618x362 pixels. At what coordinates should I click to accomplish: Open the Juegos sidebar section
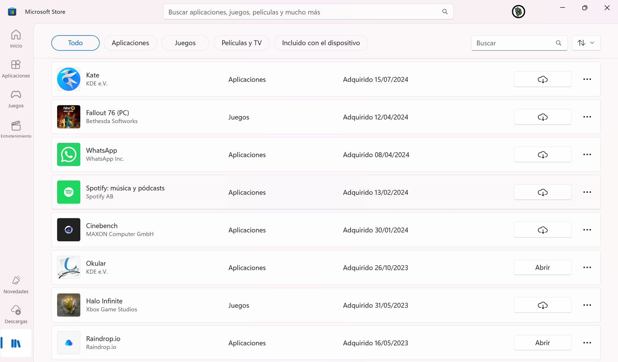(16, 99)
